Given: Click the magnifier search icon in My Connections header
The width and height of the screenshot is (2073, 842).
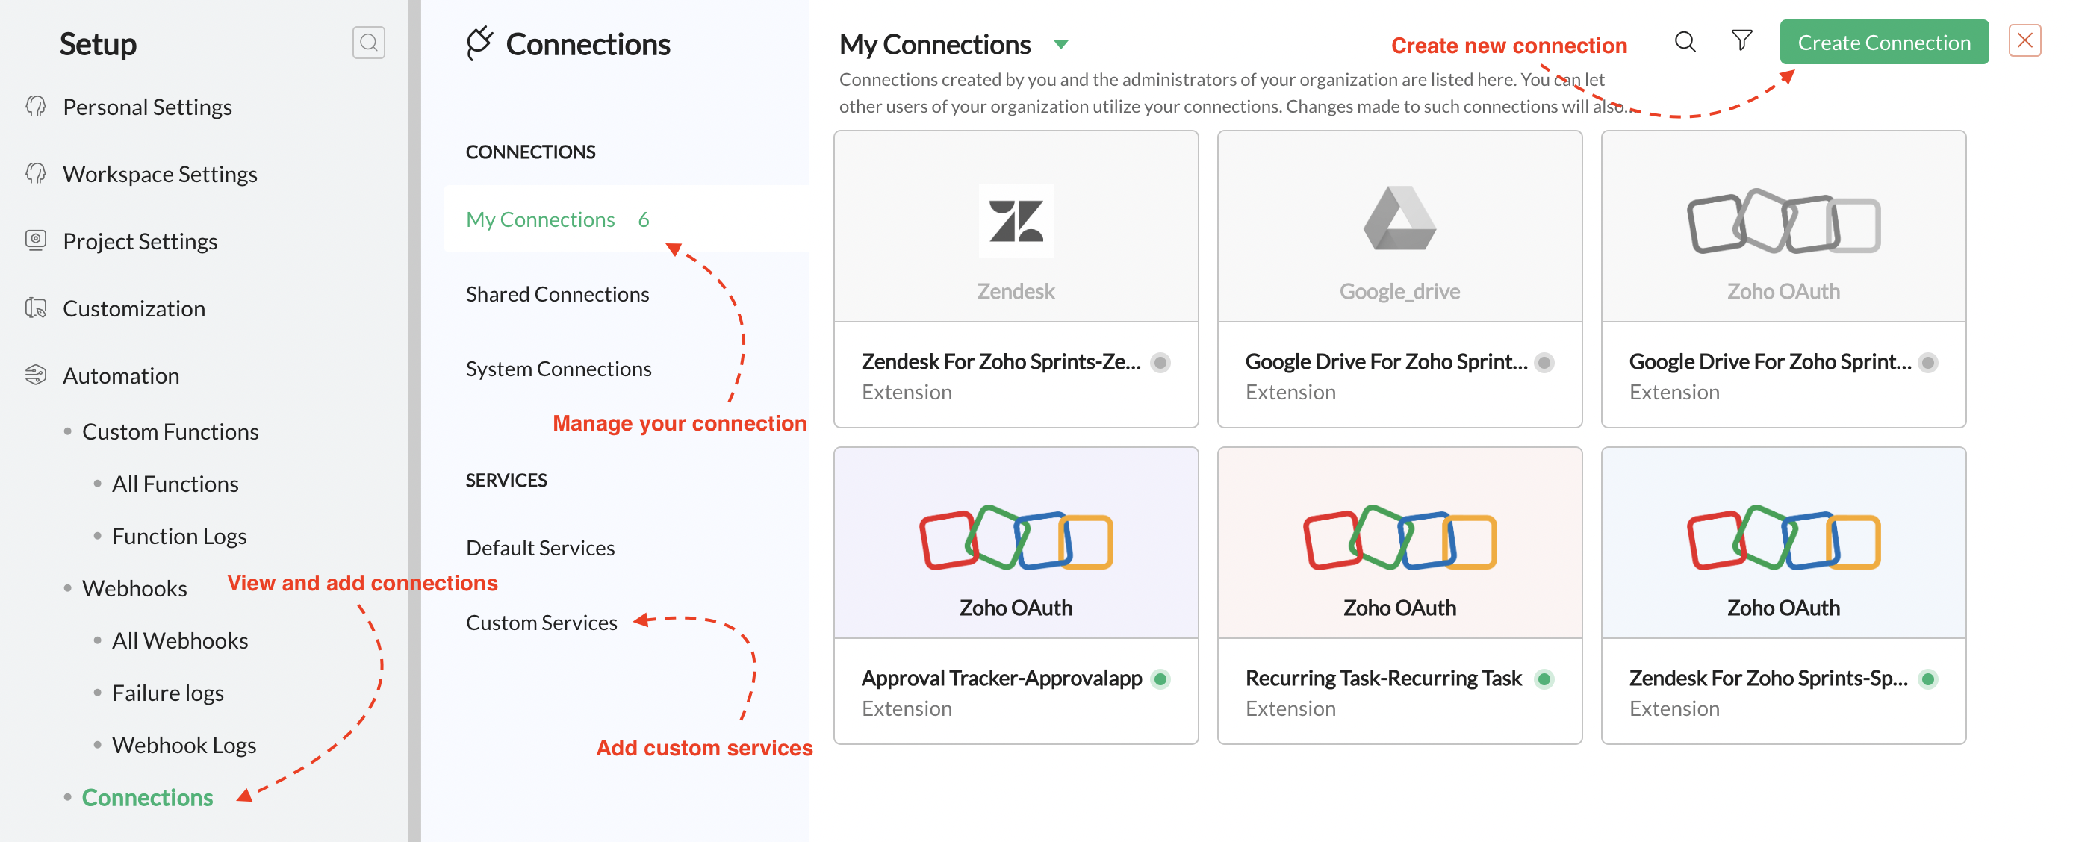Looking at the screenshot, I should click(1685, 42).
